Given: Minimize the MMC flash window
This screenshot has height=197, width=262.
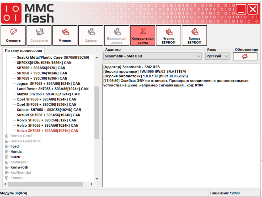Looking at the screenshot, I should coord(241,10).
